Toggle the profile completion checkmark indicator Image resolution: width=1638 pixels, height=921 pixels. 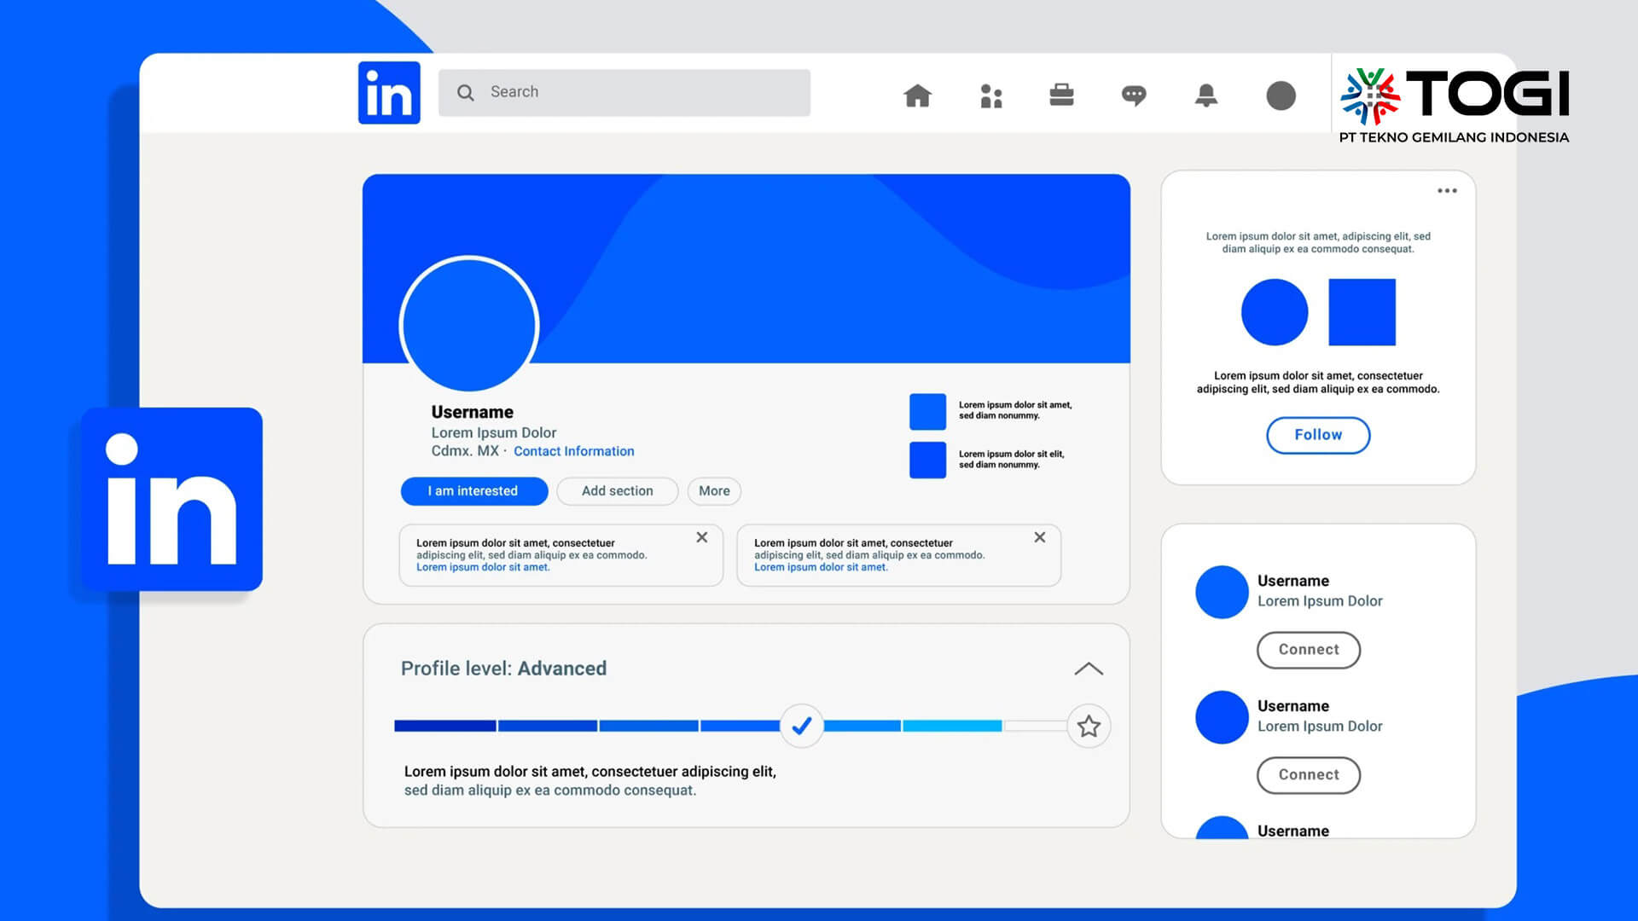[x=802, y=726]
